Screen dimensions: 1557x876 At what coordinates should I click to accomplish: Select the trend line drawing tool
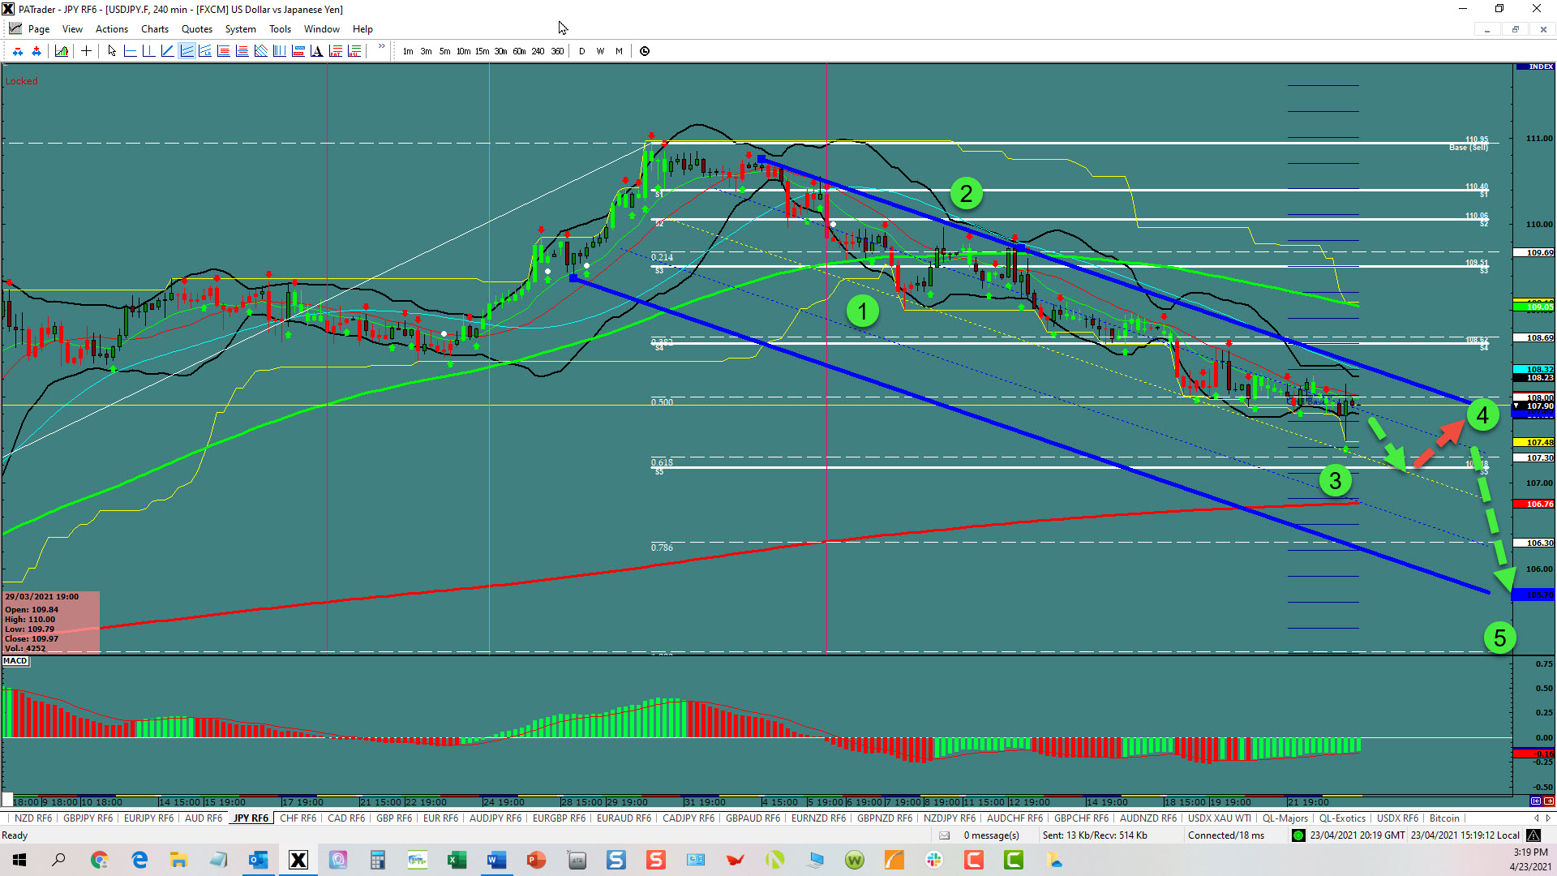click(x=167, y=51)
